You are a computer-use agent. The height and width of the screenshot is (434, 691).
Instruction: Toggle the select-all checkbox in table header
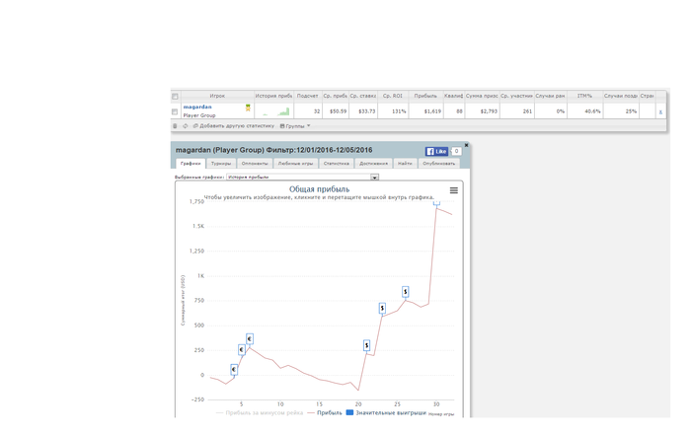click(x=176, y=97)
